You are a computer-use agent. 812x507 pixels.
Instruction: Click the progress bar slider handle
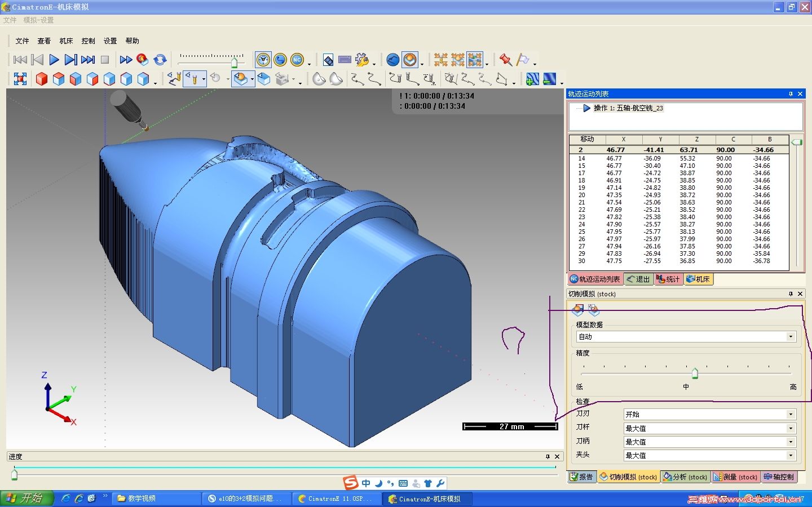pyautogui.click(x=14, y=475)
